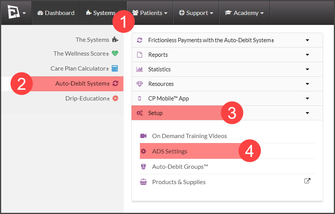This screenshot has width=335, height=214.
Task: Click the bucket icon beside Auto-Debit Groups
Action: click(x=143, y=166)
